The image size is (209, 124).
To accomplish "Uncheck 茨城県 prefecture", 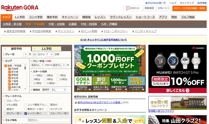I will click(9, 69).
